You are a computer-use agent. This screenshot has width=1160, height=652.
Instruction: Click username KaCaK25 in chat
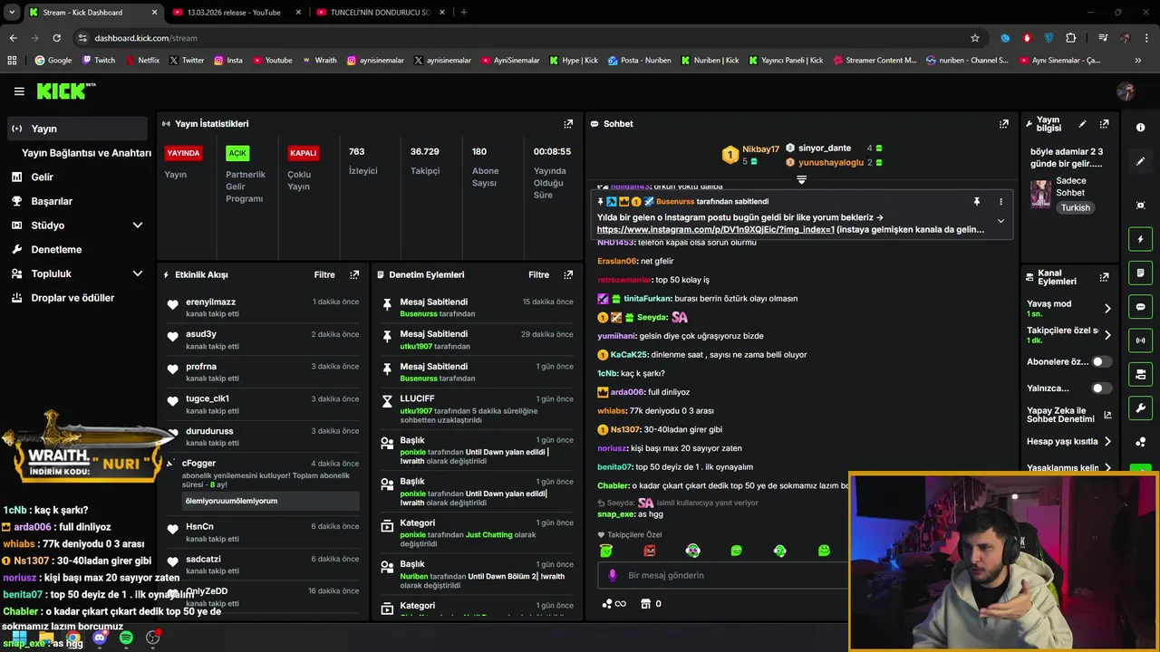pos(628,355)
